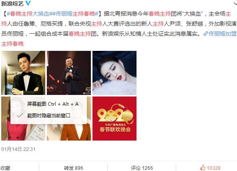
Task: Open 评论 1266 comments
Action: pyautogui.click(x=142, y=168)
